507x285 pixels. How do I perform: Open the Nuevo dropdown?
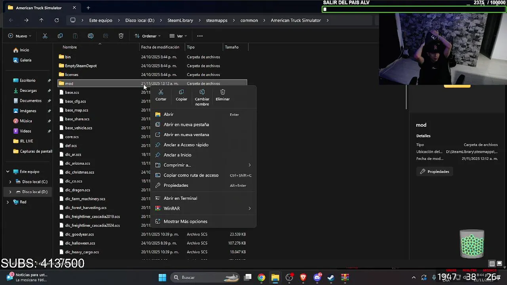(20, 36)
